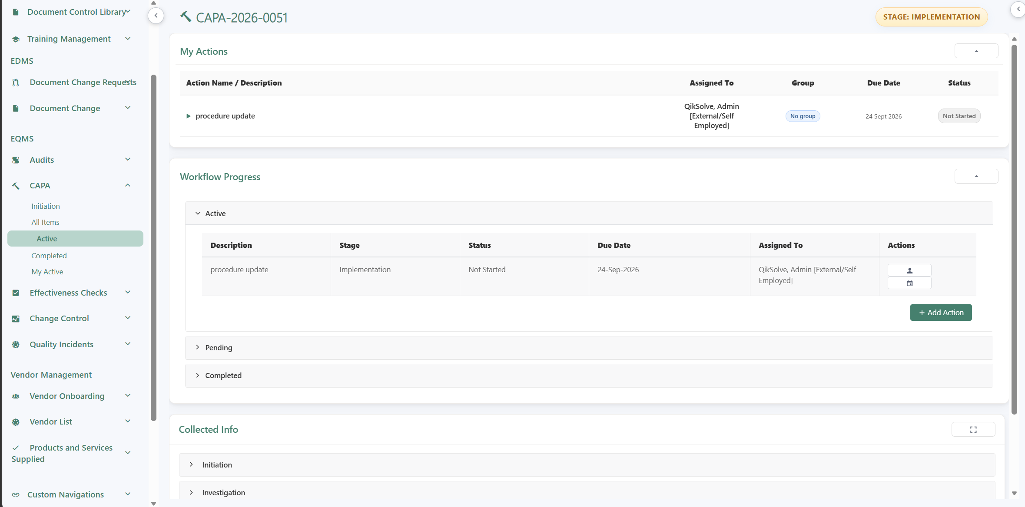Click the CAPA hammer icon in sidebar

click(16, 186)
